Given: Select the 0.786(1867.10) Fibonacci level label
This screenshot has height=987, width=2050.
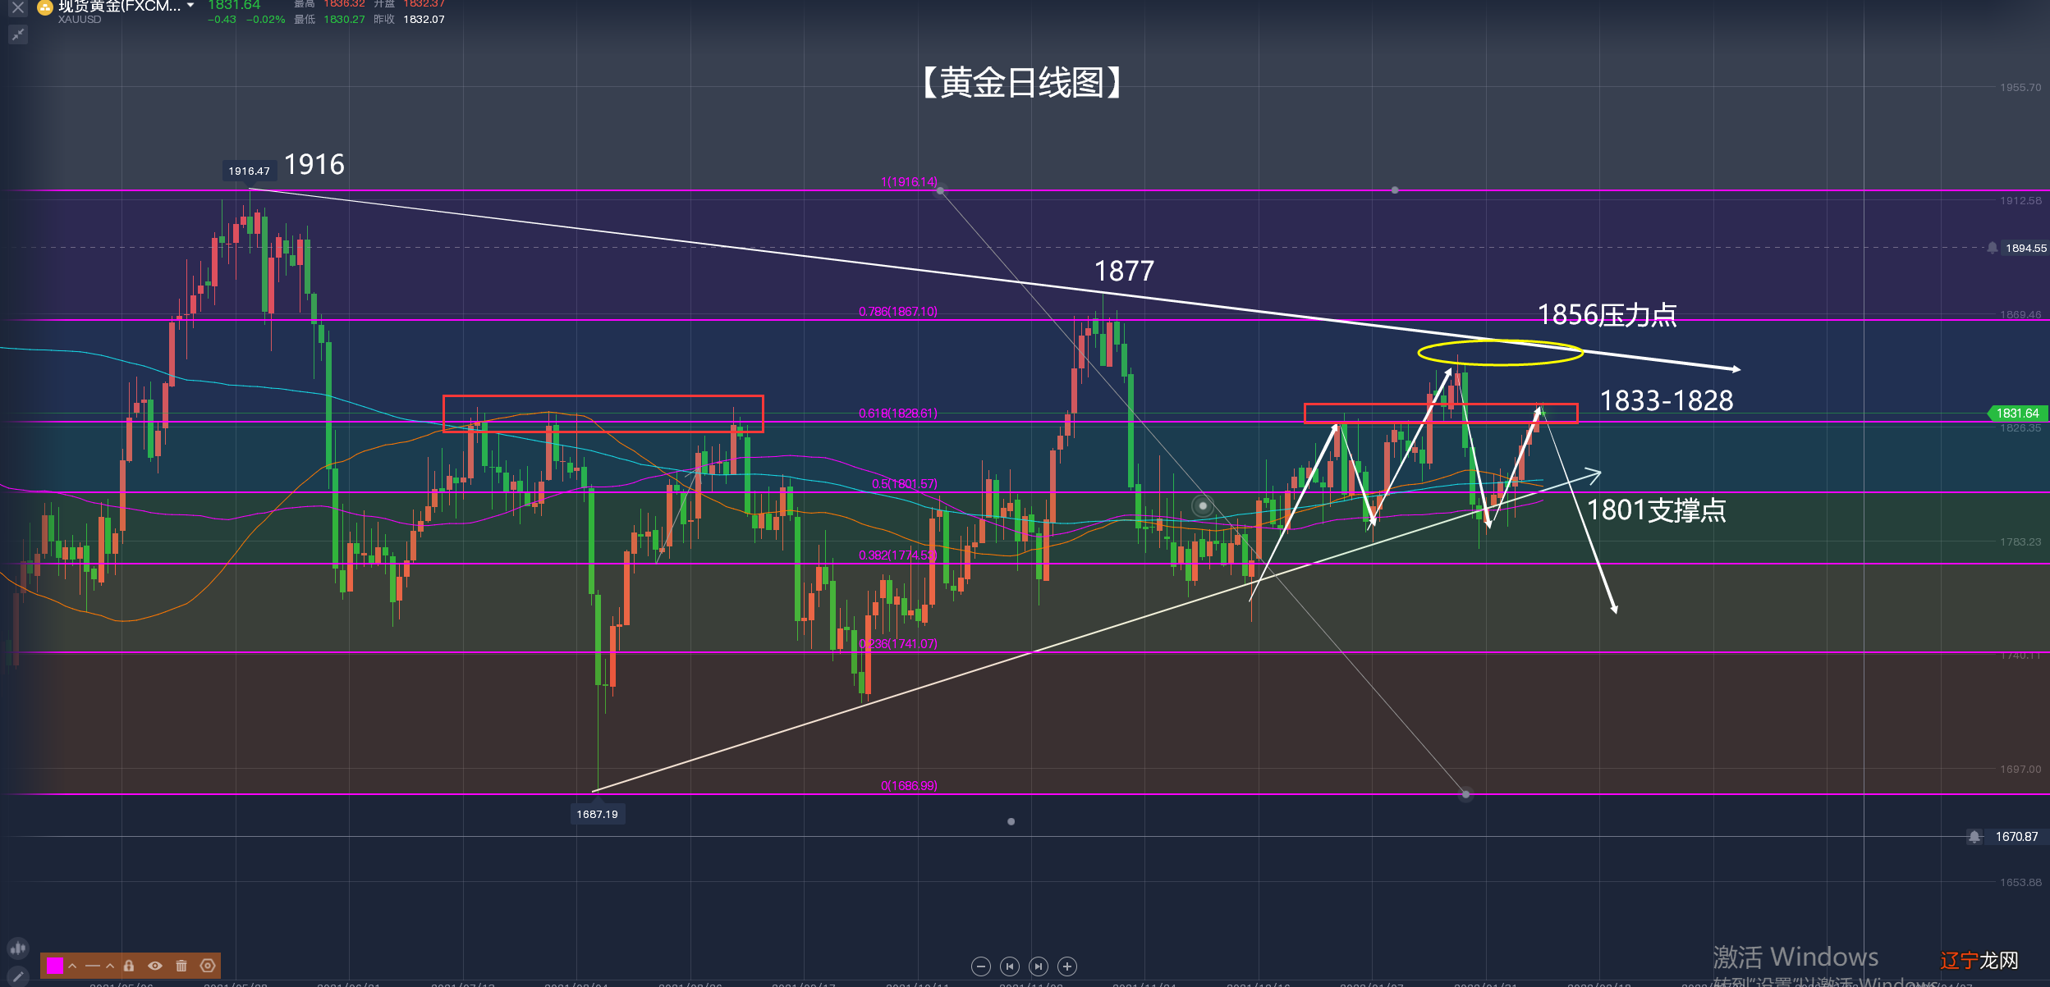Looking at the screenshot, I should [898, 312].
